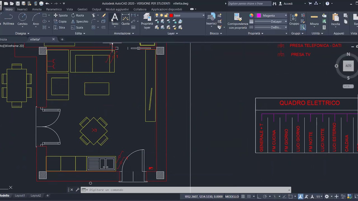Click the Ruota rotate tool
Screen dimensions: 358x201
(x=77, y=15)
